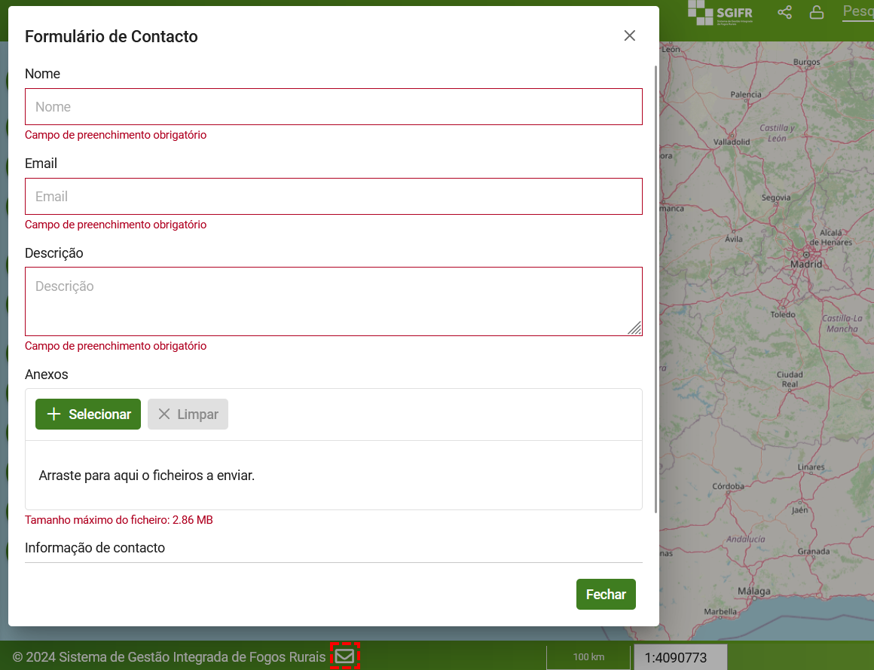The height and width of the screenshot is (670, 874).
Task: Click the Toledo label on the map
Action: [783, 314]
